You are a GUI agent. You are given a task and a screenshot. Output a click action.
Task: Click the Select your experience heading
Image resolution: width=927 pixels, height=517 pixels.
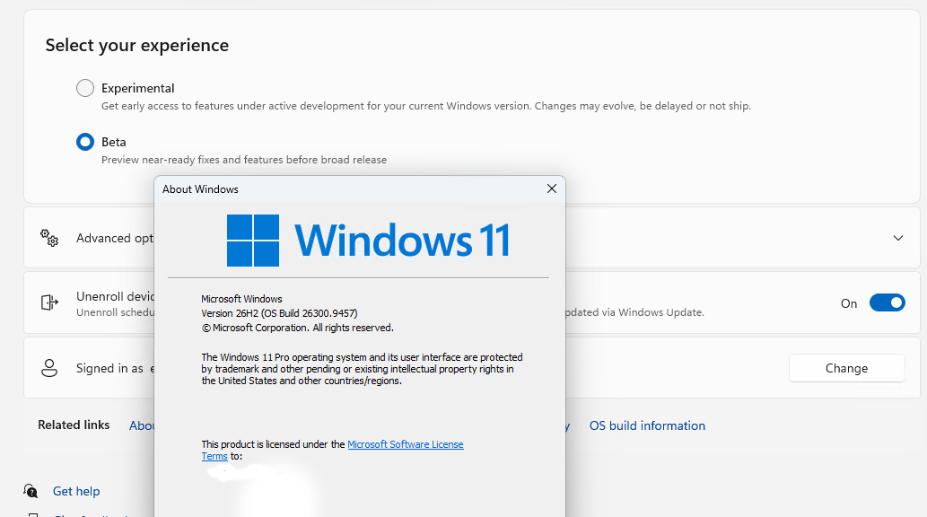pos(137,45)
